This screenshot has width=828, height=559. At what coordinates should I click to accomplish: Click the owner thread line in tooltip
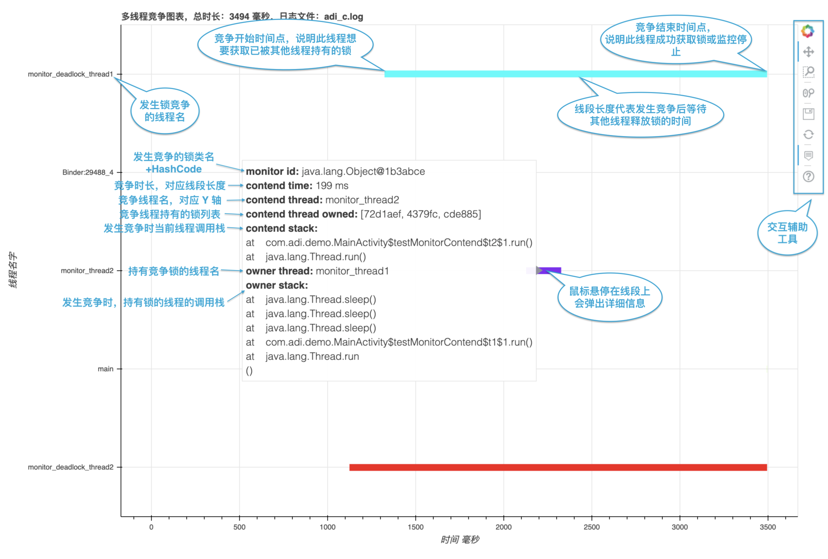click(x=317, y=271)
